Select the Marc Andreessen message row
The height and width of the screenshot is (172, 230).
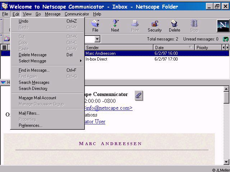pos(115,53)
